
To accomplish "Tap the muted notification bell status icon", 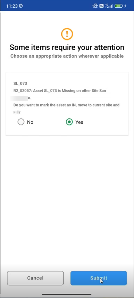I will tap(95, 6).
